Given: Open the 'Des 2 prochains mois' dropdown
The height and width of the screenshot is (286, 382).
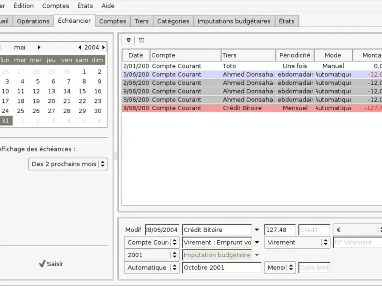Looking at the screenshot, I should coord(68,164).
